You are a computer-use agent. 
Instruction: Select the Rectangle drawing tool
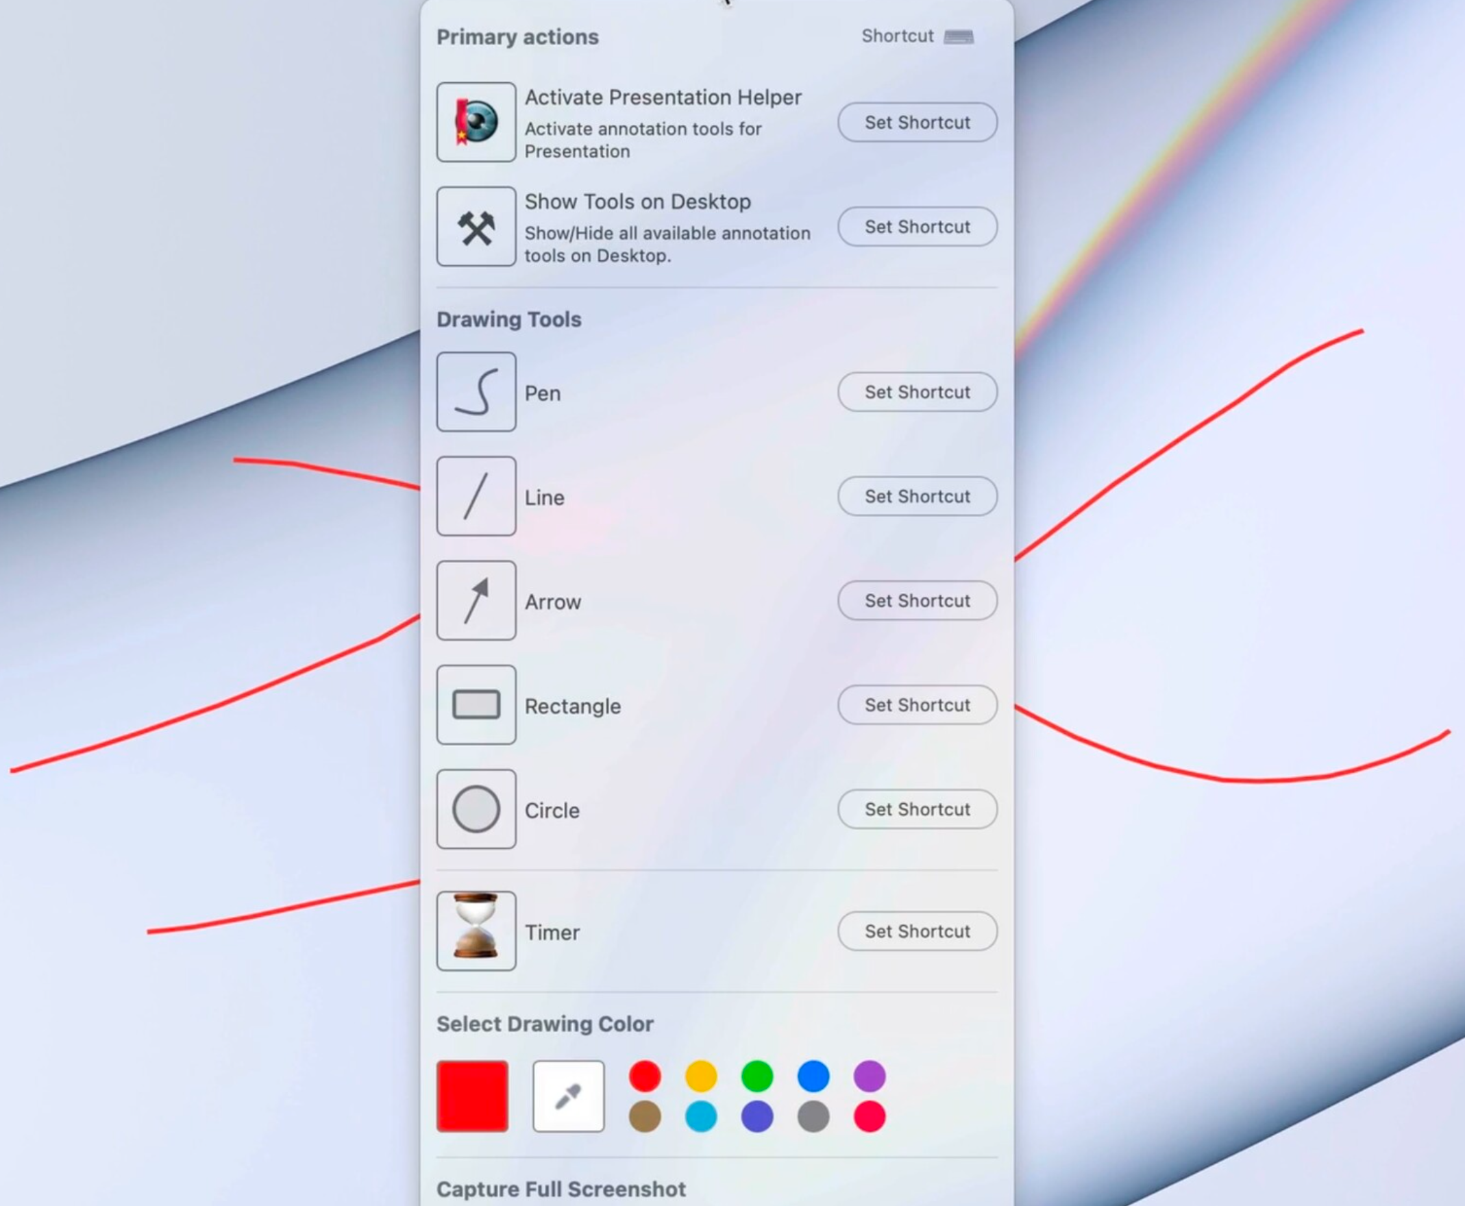(x=477, y=704)
